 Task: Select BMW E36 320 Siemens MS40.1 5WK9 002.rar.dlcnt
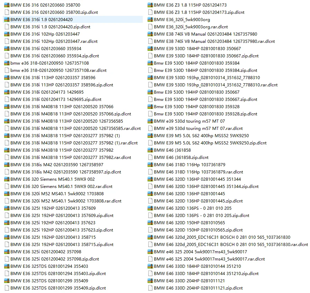tap(58, 187)
